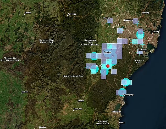Image resolution: width=166 pixels, height=129 pixels.
Task: Click the Katoomba town label
Action: click(x=72, y=14)
